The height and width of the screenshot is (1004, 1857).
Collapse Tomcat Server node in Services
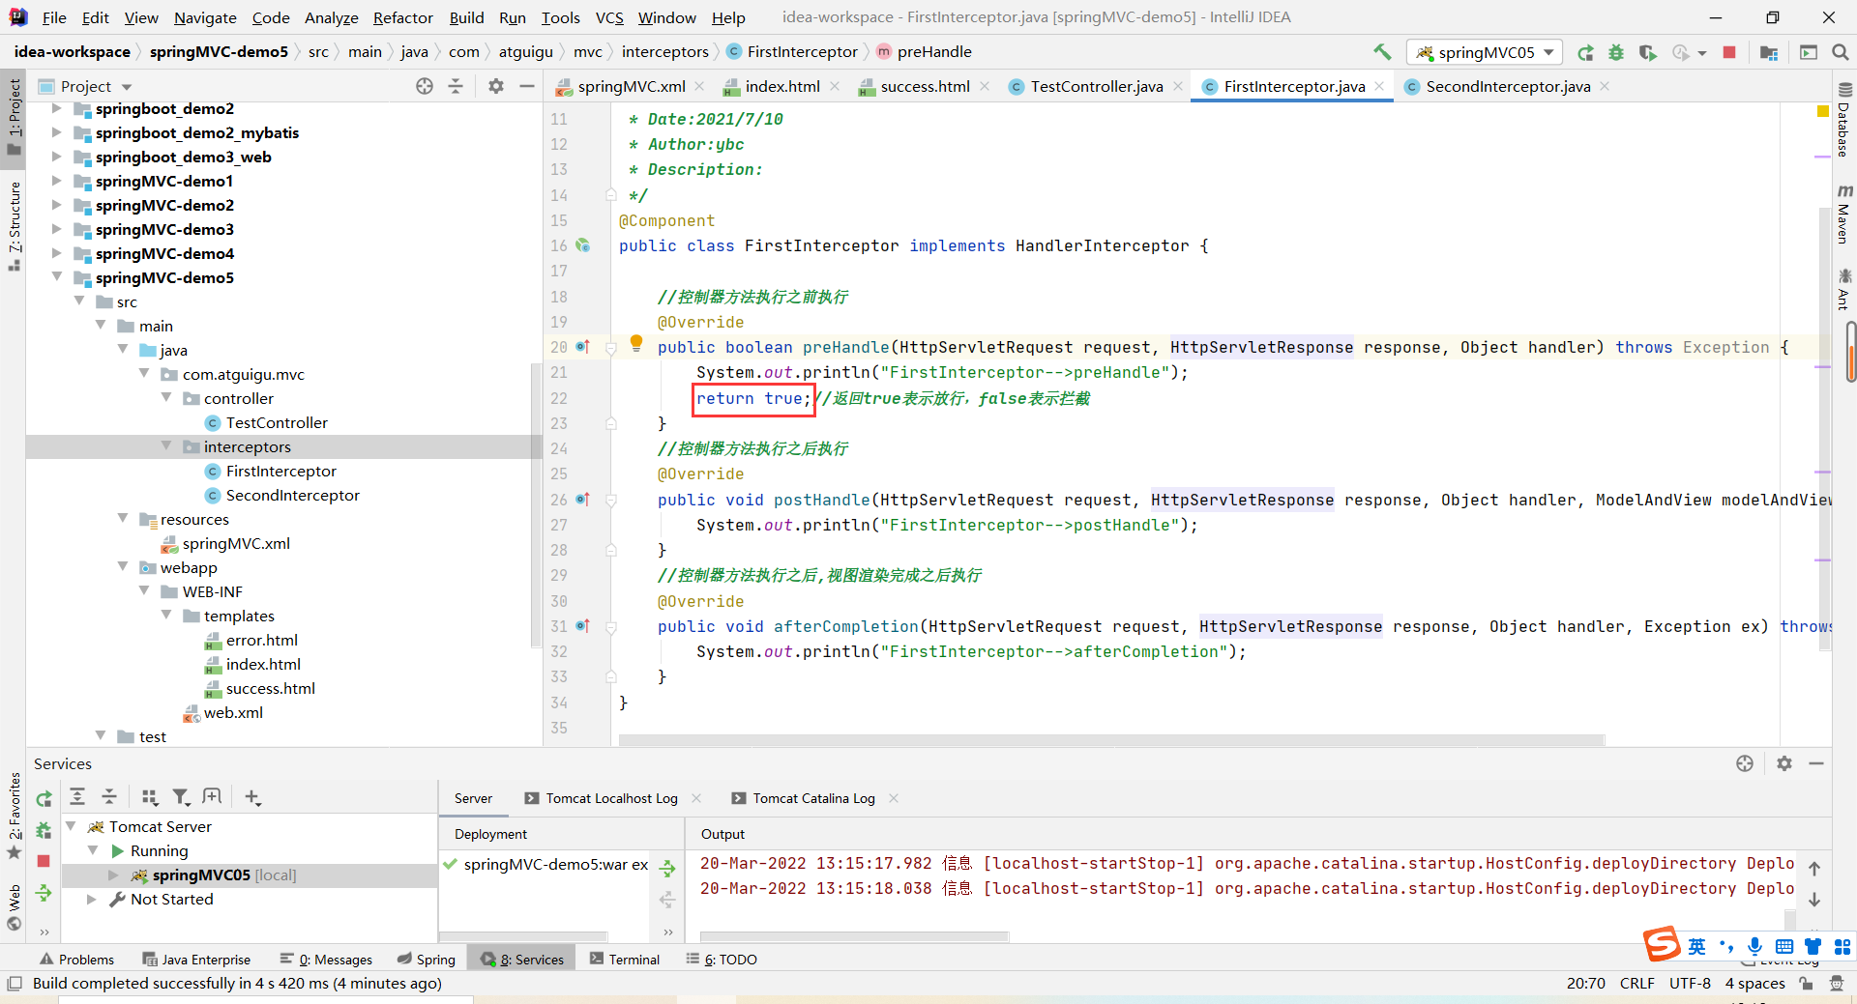point(72,826)
